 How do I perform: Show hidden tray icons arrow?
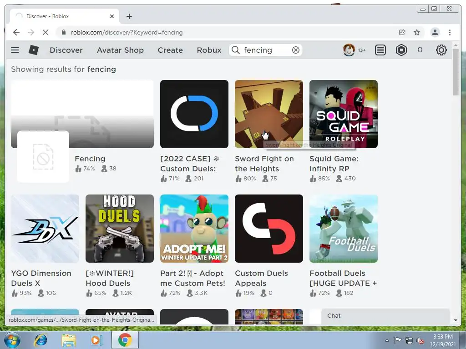pyautogui.click(x=387, y=340)
